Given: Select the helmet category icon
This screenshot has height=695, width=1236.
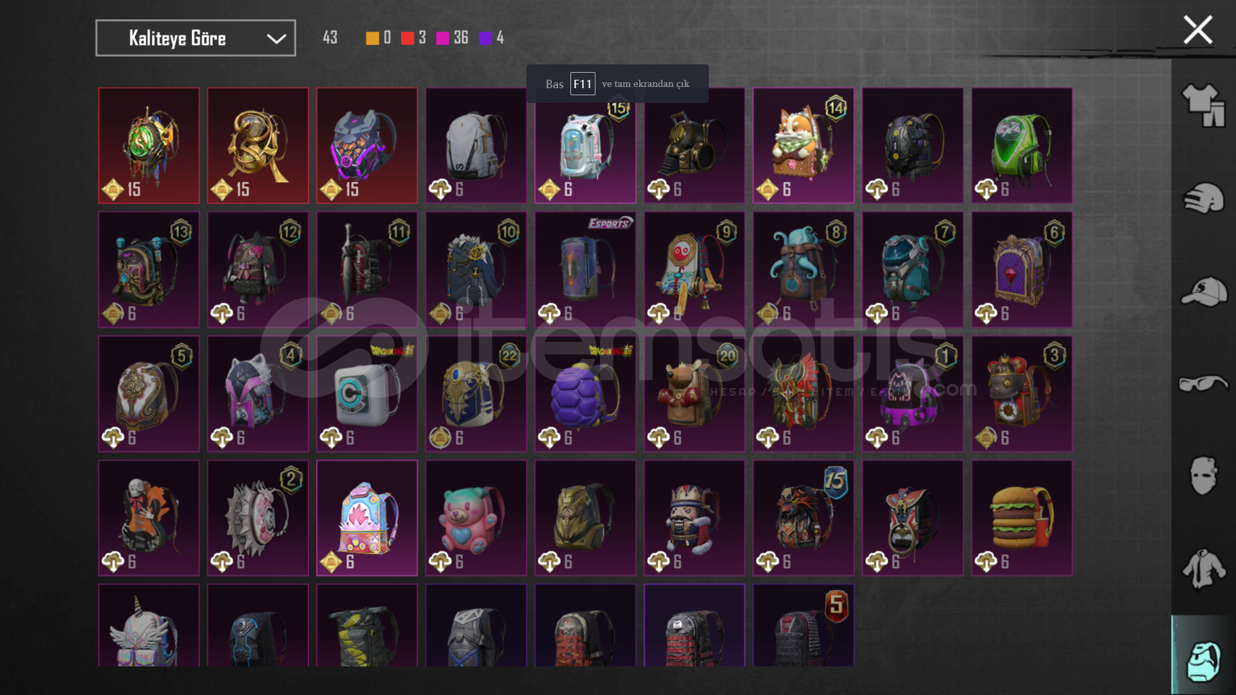Looking at the screenshot, I should click(x=1203, y=198).
